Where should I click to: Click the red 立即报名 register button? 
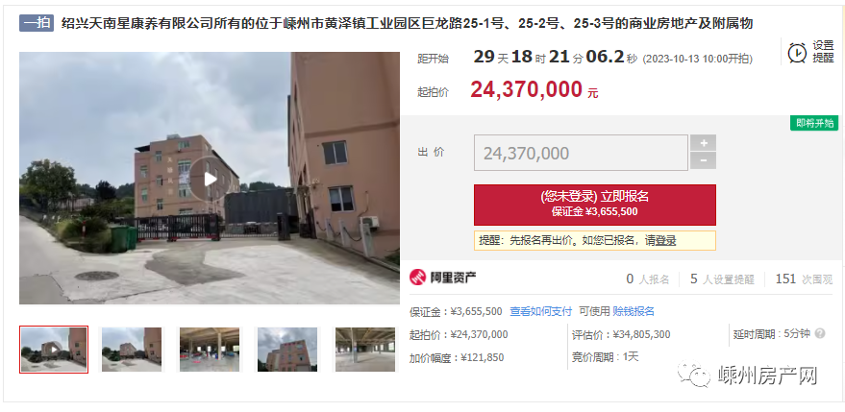[595, 205]
